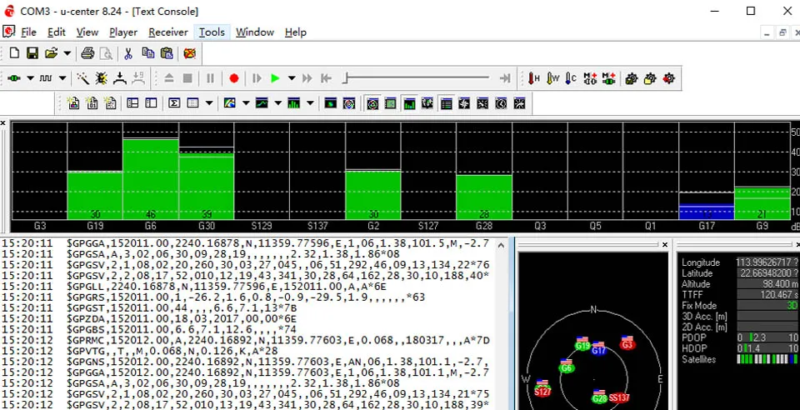Open the Configuration view icon
The width and height of the screenshot is (800, 410).
(151, 103)
